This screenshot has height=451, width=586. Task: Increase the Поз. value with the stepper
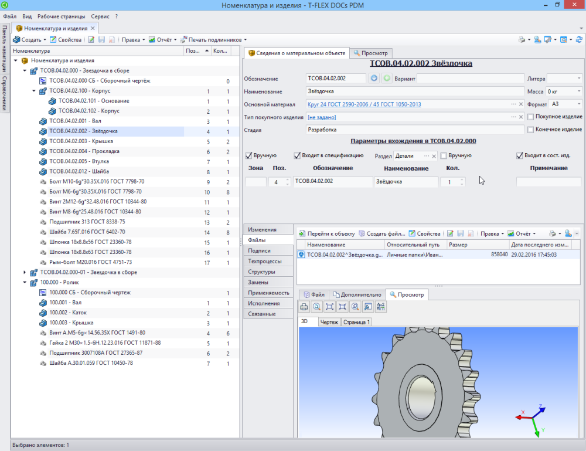pyautogui.click(x=287, y=179)
